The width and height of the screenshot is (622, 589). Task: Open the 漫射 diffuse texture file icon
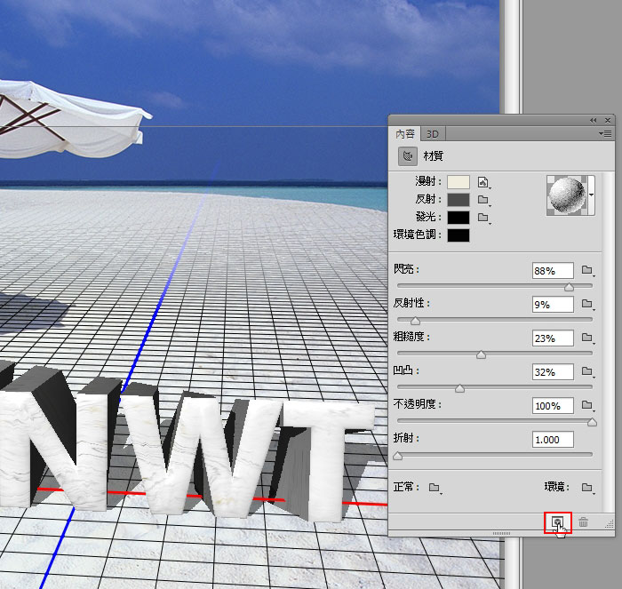click(x=483, y=182)
